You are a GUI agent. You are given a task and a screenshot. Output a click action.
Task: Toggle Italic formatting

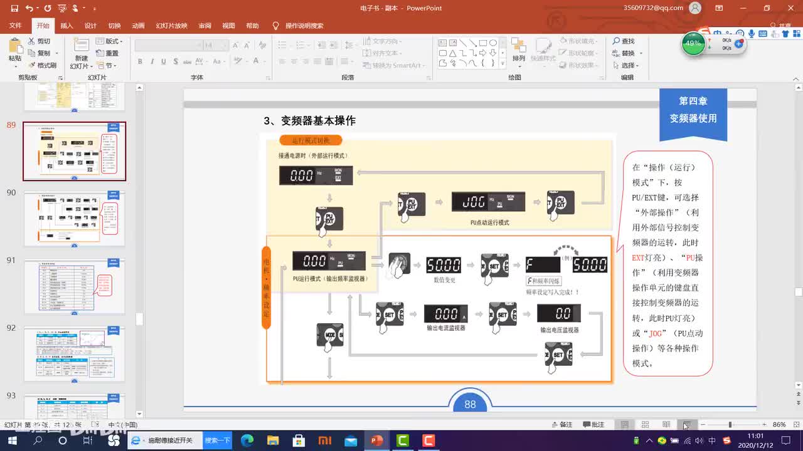152,61
